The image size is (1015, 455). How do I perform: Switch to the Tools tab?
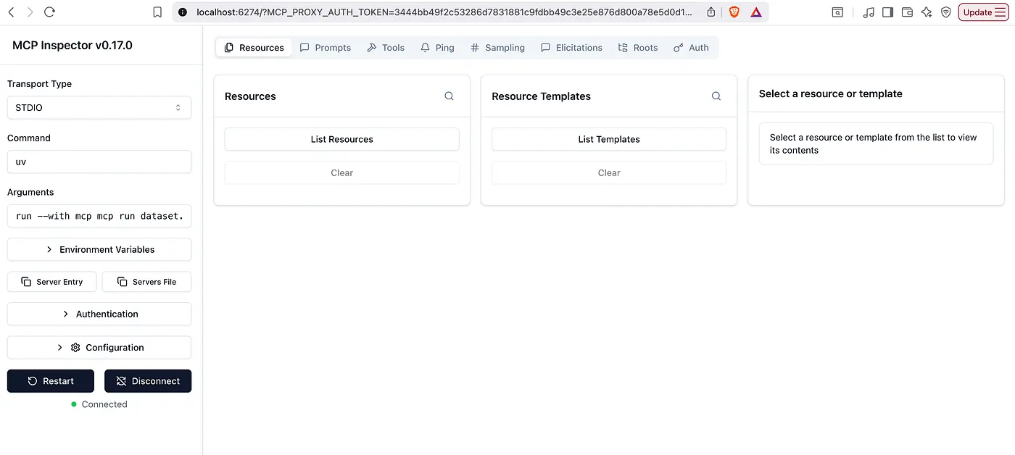coord(386,48)
